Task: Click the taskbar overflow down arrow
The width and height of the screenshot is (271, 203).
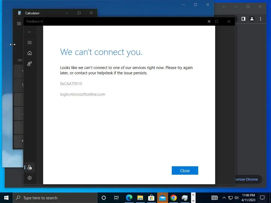Action: [x=193, y=201]
